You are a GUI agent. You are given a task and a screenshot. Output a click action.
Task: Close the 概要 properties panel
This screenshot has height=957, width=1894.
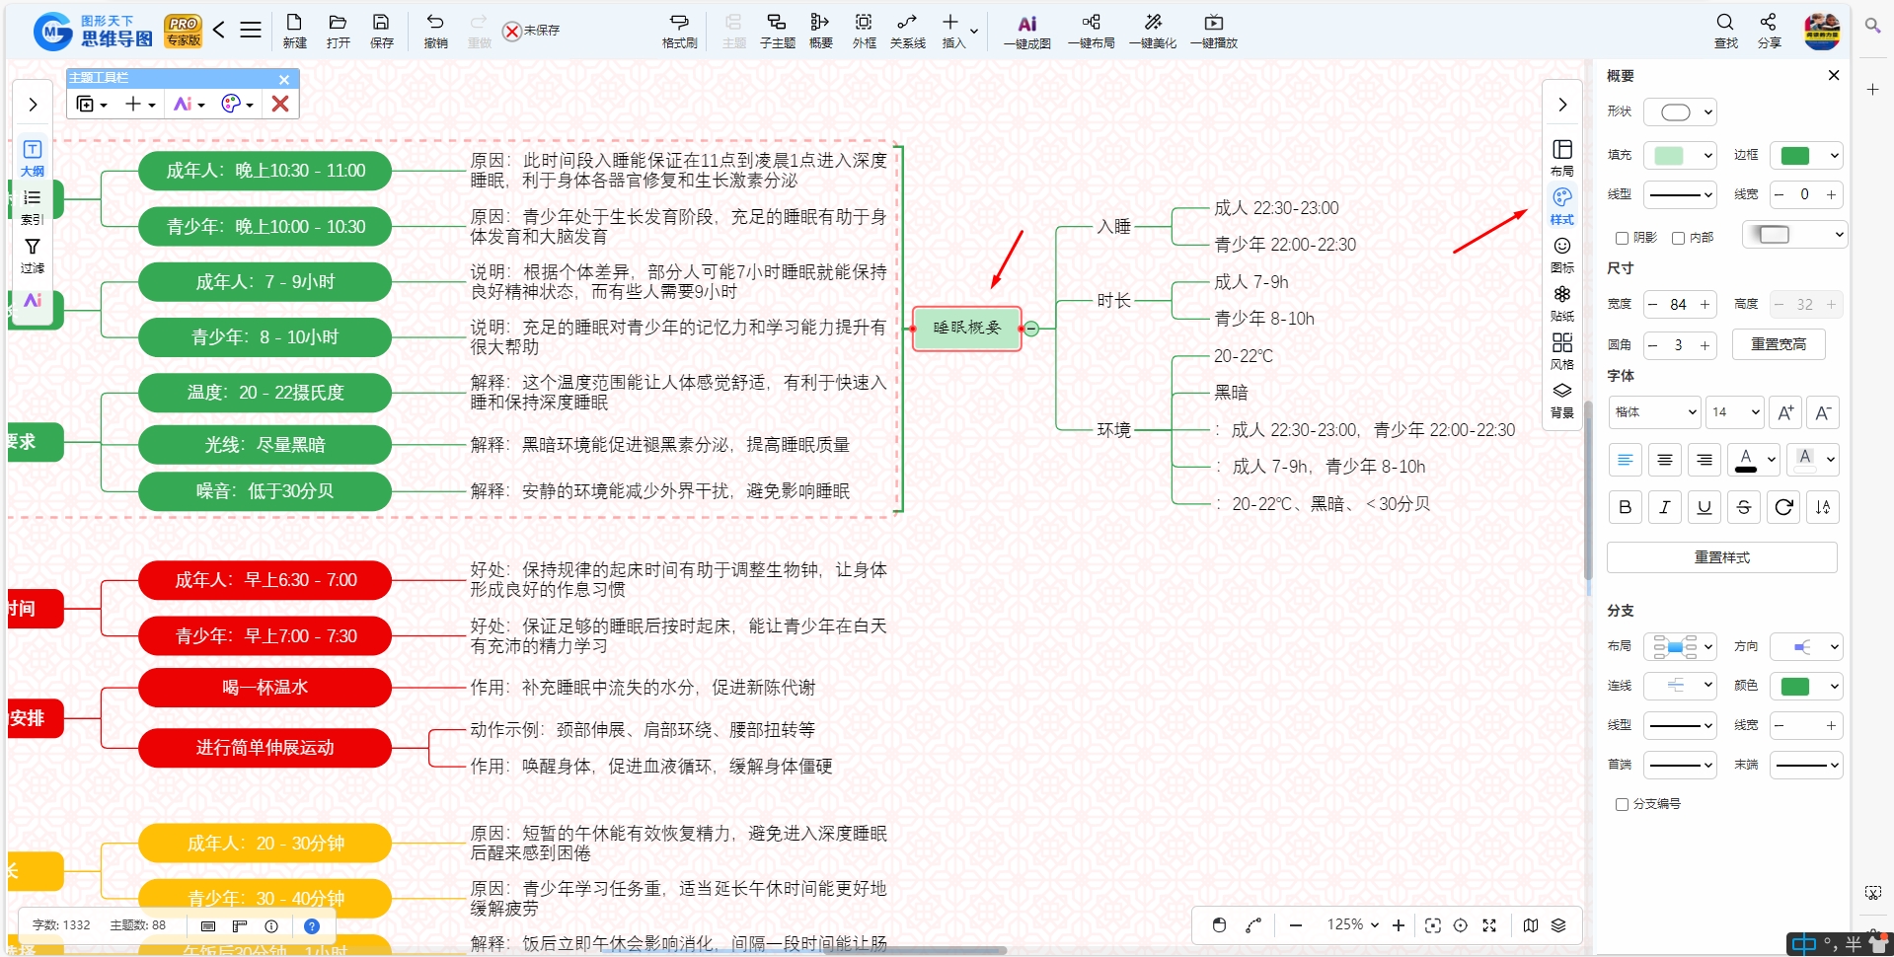(1833, 75)
